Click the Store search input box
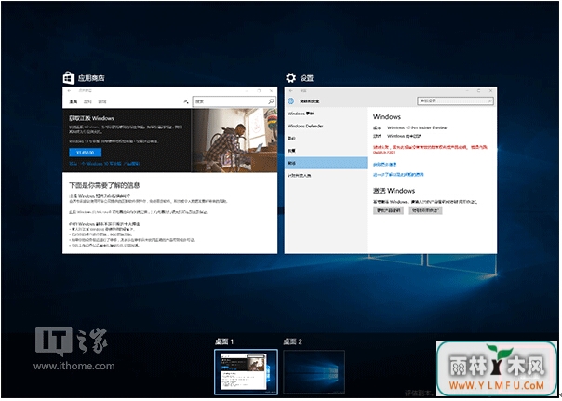This screenshot has height=401, width=562. pyautogui.click(x=234, y=101)
